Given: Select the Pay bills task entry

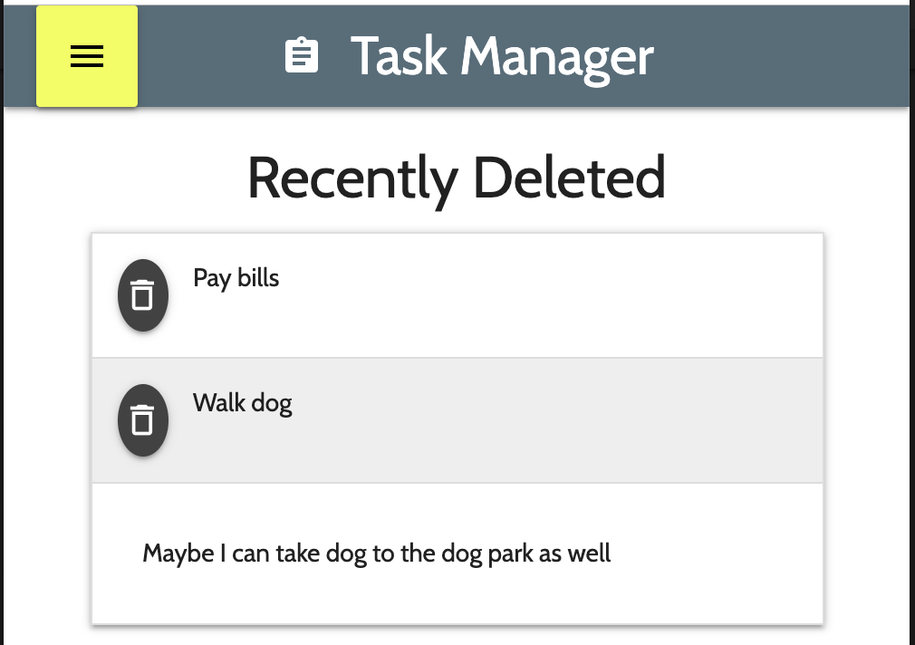Looking at the screenshot, I should (236, 278).
